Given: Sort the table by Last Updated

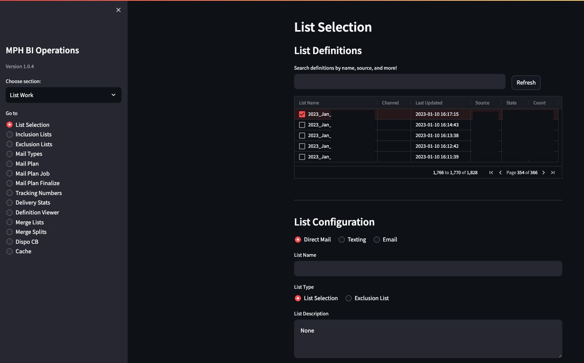Looking at the screenshot, I should [x=429, y=102].
